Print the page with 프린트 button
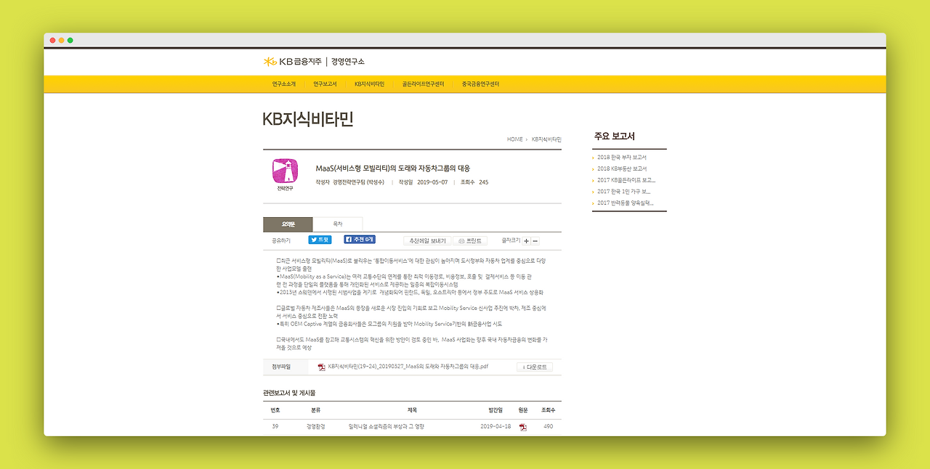The height and width of the screenshot is (469, 930). point(469,240)
